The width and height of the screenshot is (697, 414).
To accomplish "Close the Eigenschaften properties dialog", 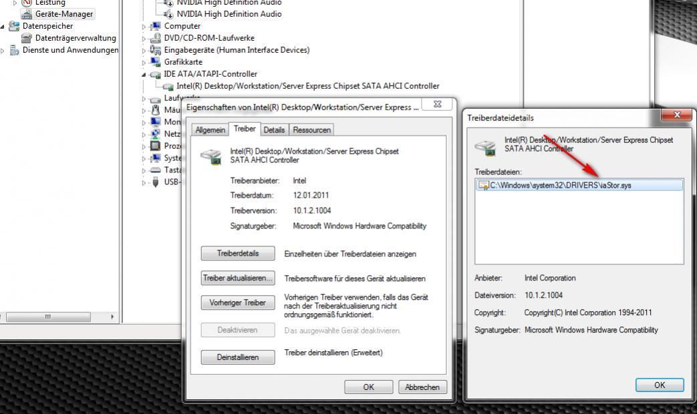I will [438, 104].
